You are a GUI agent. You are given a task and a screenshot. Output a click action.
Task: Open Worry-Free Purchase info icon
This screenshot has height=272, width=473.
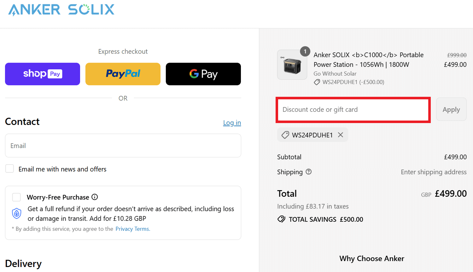pos(95,197)
